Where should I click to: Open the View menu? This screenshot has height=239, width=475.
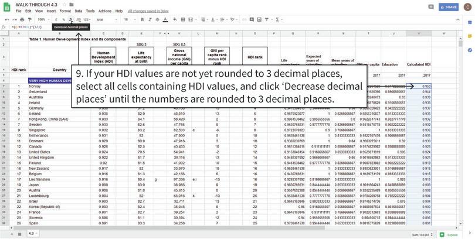39,11
